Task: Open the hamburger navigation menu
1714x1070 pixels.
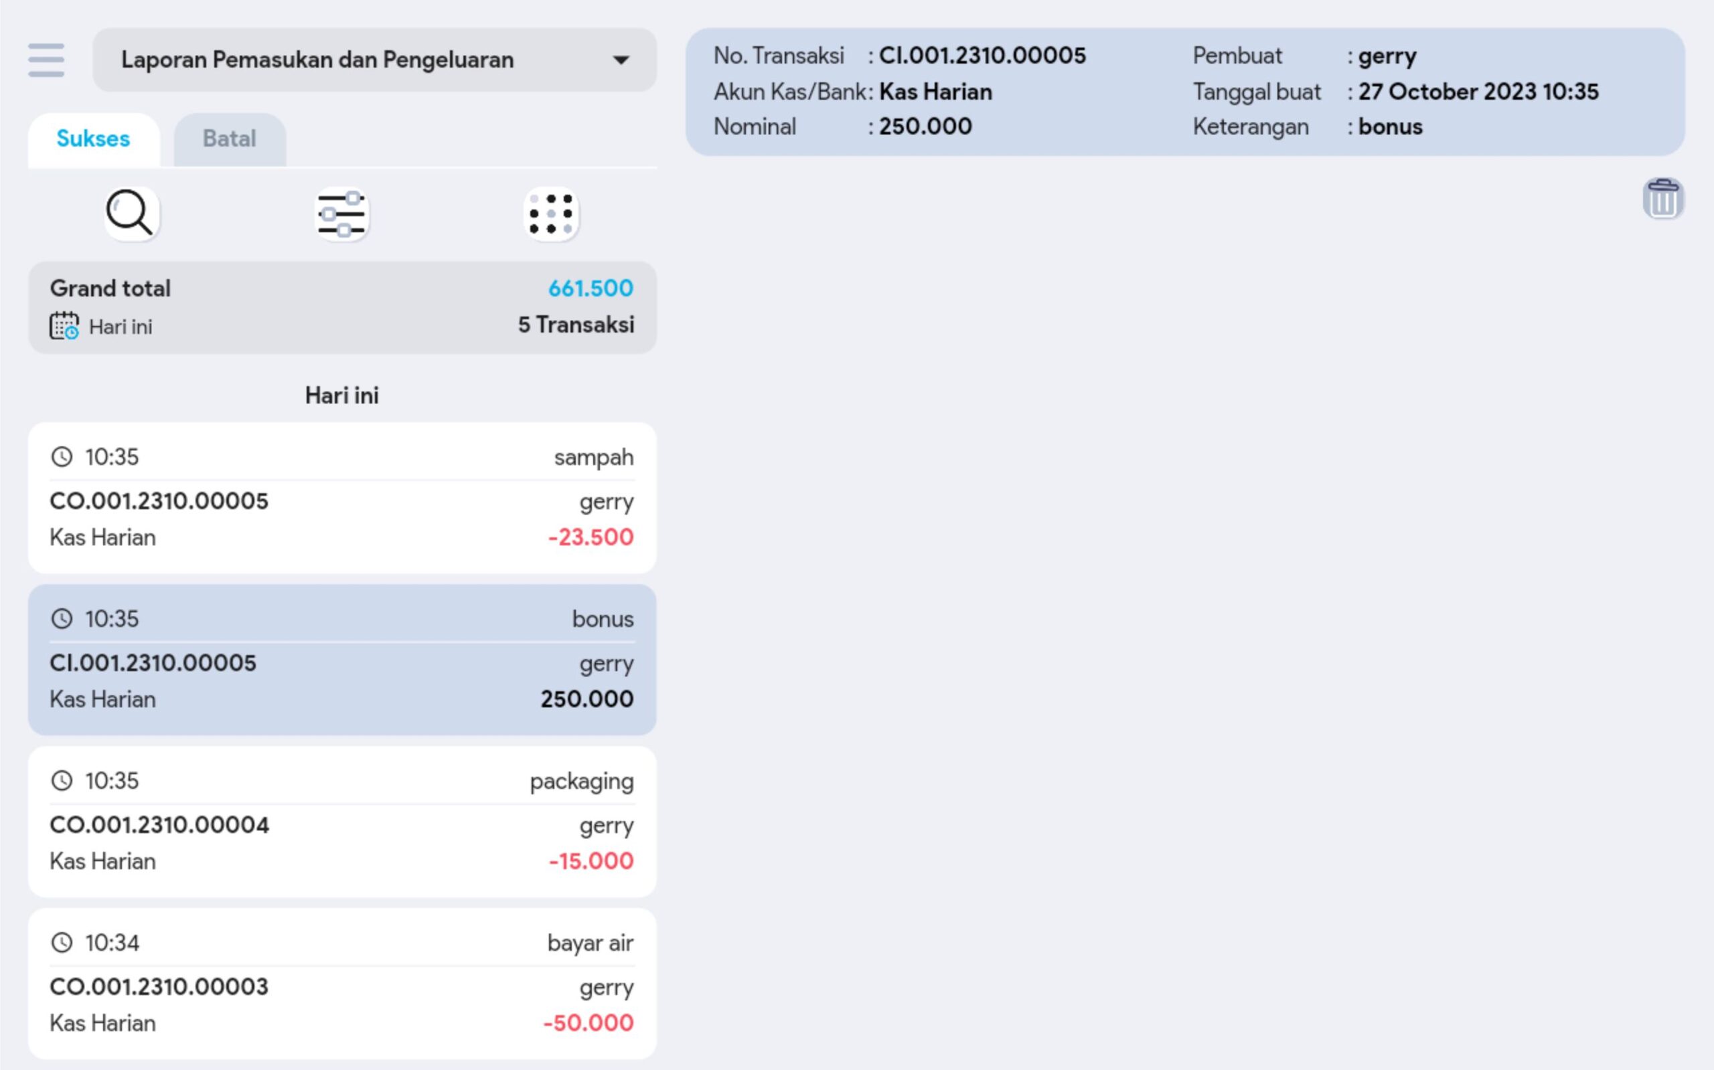Action: tap(46, 60)
